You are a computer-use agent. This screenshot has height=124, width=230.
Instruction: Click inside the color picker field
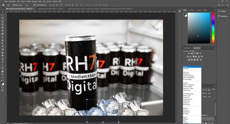point(199,28)
